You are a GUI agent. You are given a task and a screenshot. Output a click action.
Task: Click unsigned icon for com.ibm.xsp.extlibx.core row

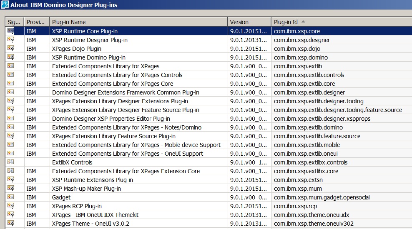(x=10, y=171)
